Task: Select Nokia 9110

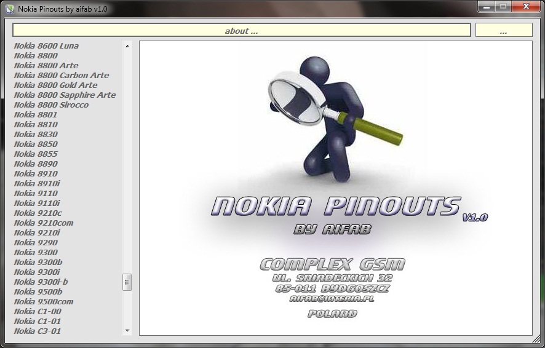Action: tap(36, 194)
